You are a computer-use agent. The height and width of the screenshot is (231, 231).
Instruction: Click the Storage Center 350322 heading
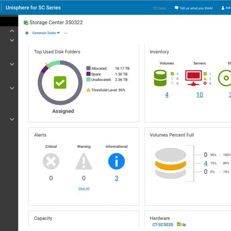(56, 23)
